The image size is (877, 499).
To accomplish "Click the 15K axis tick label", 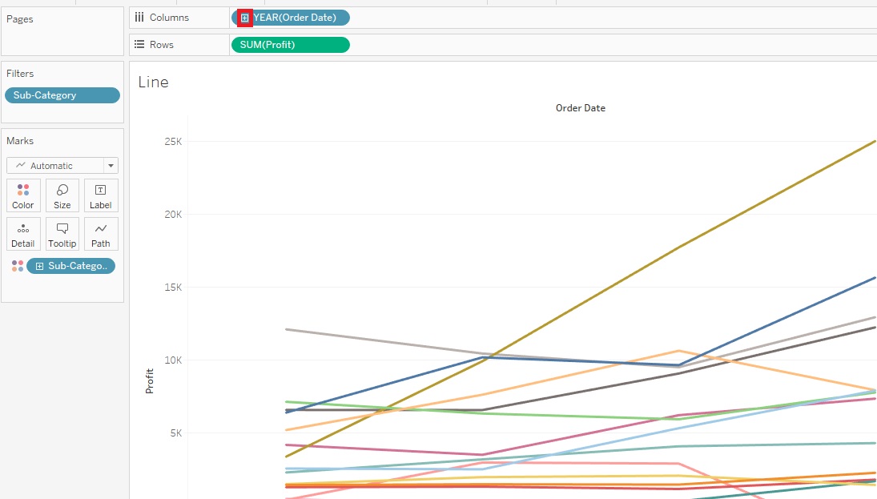I will click(x=173, y=287).
